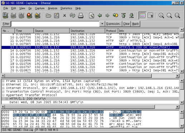Clear the display filter
This screenshot has width=185, height=133.
tap(126, 24)
